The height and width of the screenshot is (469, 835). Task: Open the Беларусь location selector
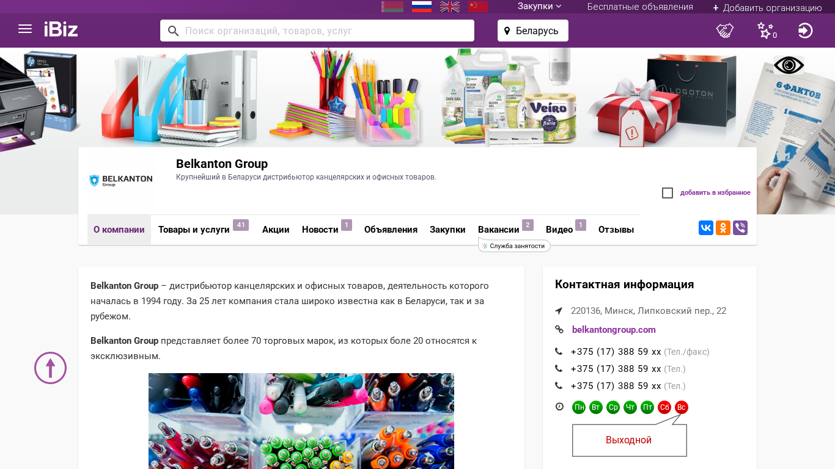point(533,31)
